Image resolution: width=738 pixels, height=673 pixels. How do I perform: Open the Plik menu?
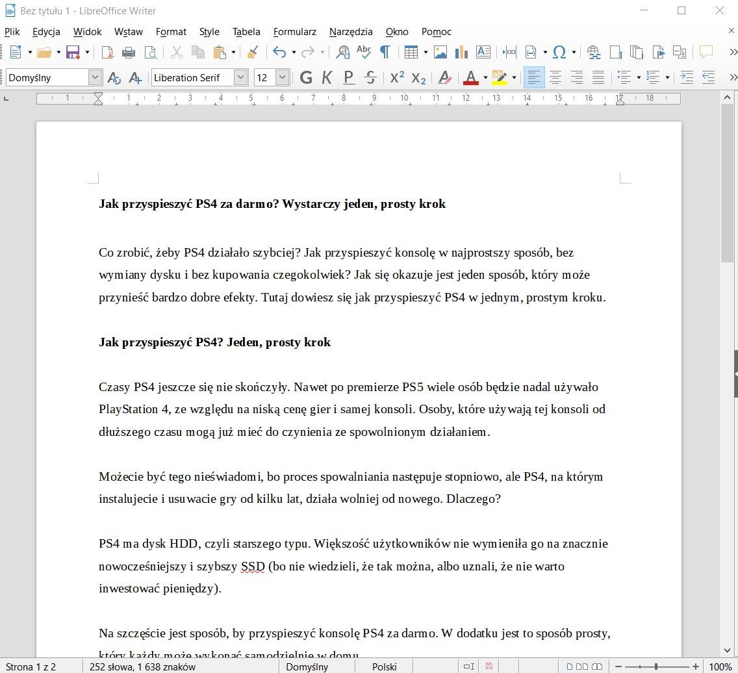click(12, 32)
